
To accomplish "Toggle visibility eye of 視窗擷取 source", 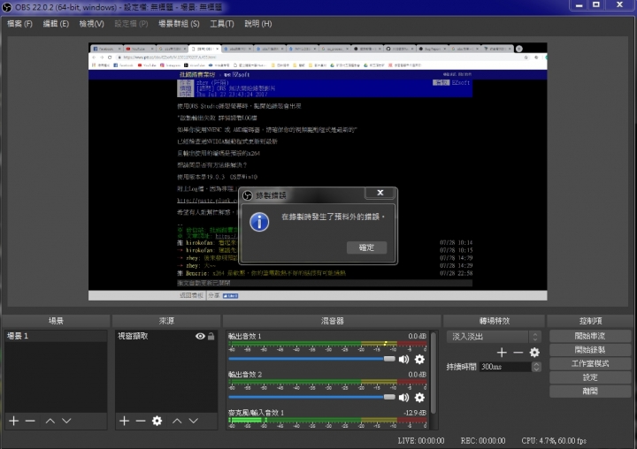I will point(200,336).
